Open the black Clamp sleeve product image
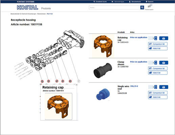The image size is (175, 135). pyautogui.click(x=103, y=70)
